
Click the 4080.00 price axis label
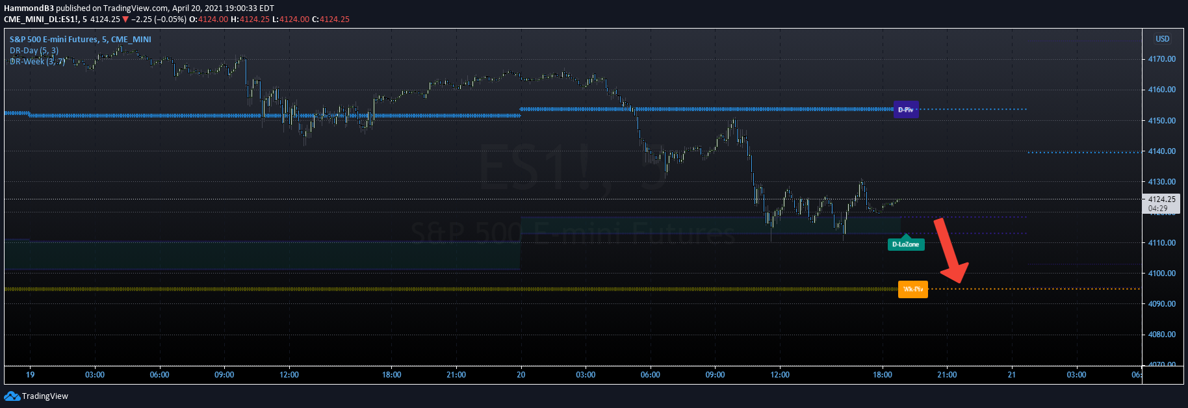[x=1162, y=335]
